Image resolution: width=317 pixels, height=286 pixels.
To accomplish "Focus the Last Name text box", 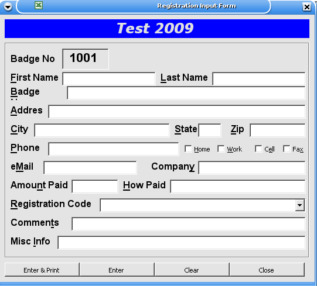I will [x=259, y=79].
